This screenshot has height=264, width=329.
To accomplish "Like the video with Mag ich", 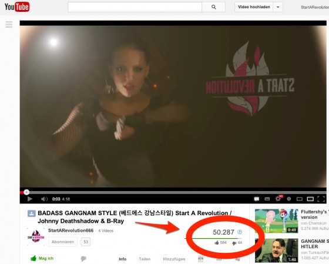I will tap(42, 258).
